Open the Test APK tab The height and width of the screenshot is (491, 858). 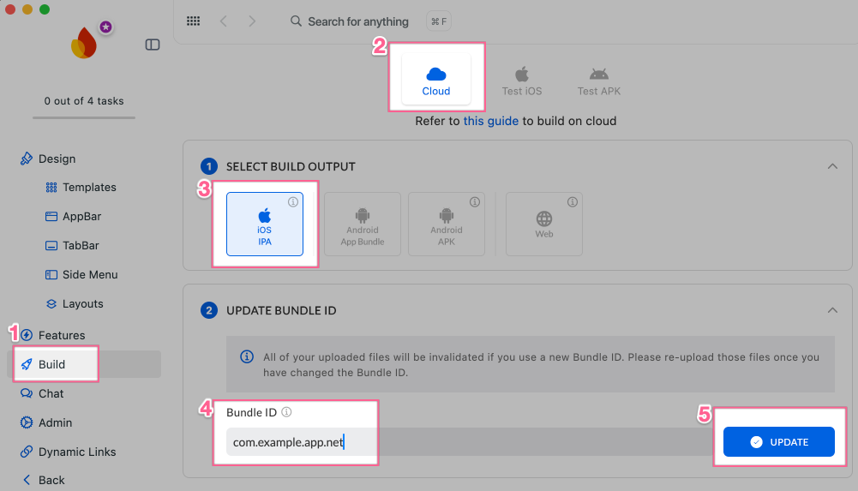(x=599, y=81)
